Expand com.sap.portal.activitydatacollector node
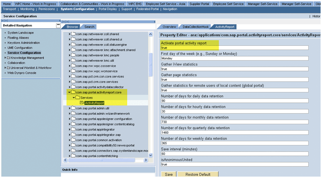Image resolution: width=322 pixels, height=178 pixels. tap(69, 87)
